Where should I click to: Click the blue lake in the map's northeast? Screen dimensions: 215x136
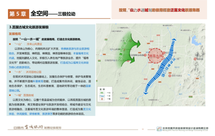point(194,40)
